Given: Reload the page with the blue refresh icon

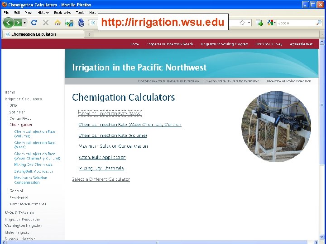Looking at the screenshot, I should click(x=34, y=23).
